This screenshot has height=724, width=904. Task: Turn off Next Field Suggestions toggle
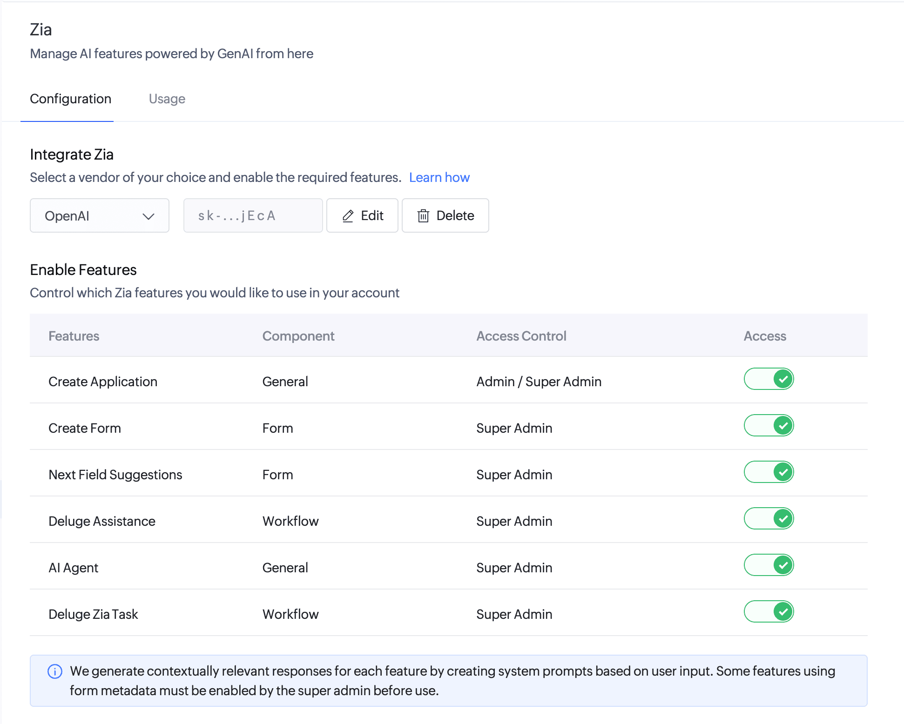tap(769, 472)
